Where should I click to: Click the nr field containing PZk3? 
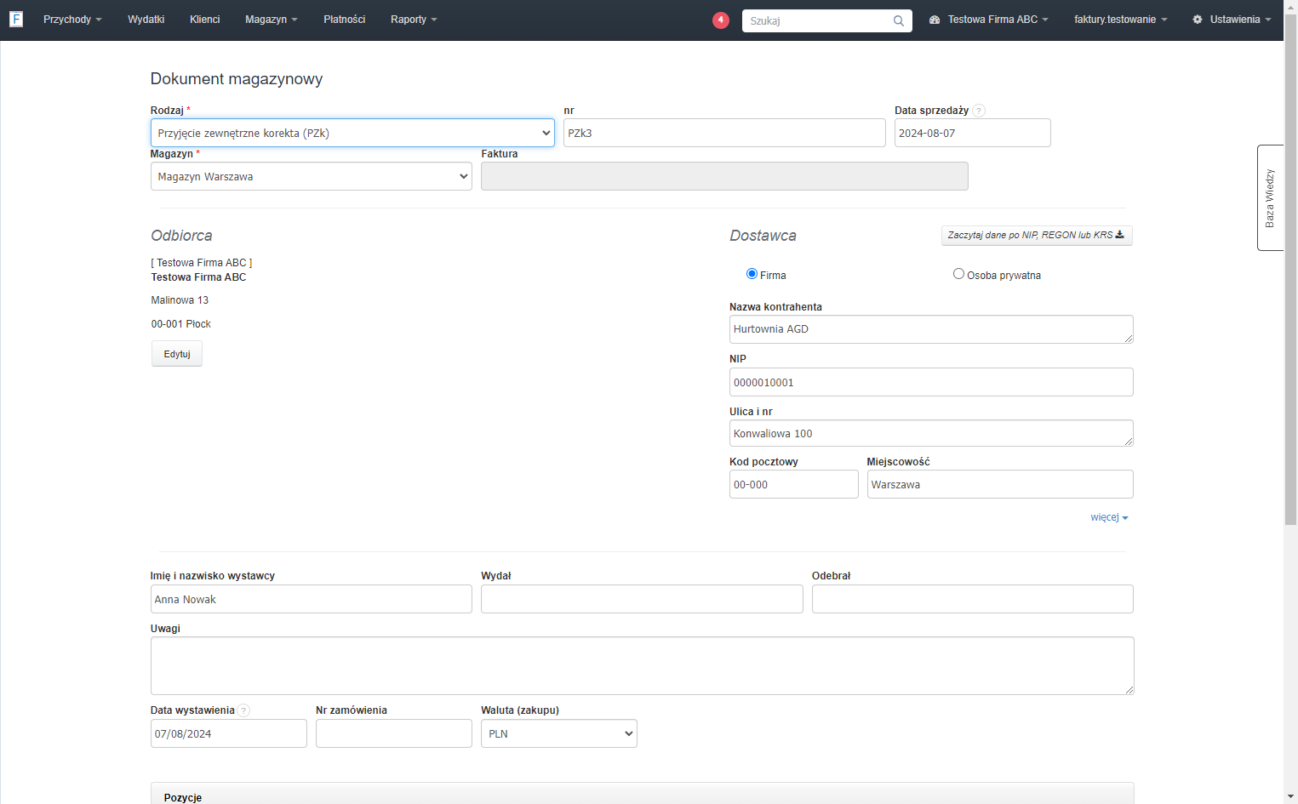click(x=724, y=133)
